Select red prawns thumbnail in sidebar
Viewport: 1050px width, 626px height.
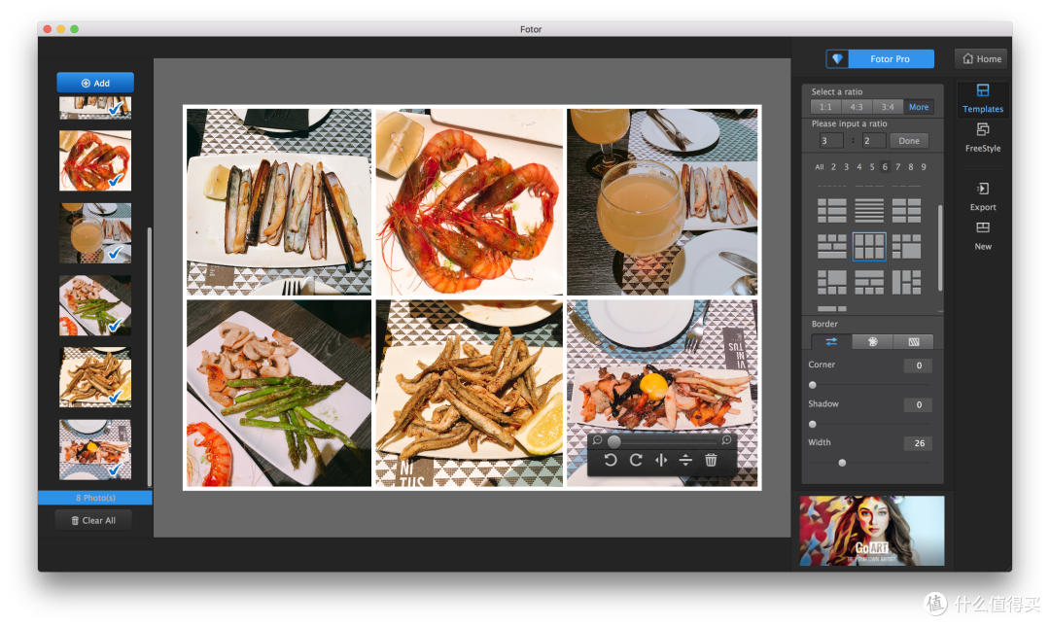[95, 160]
